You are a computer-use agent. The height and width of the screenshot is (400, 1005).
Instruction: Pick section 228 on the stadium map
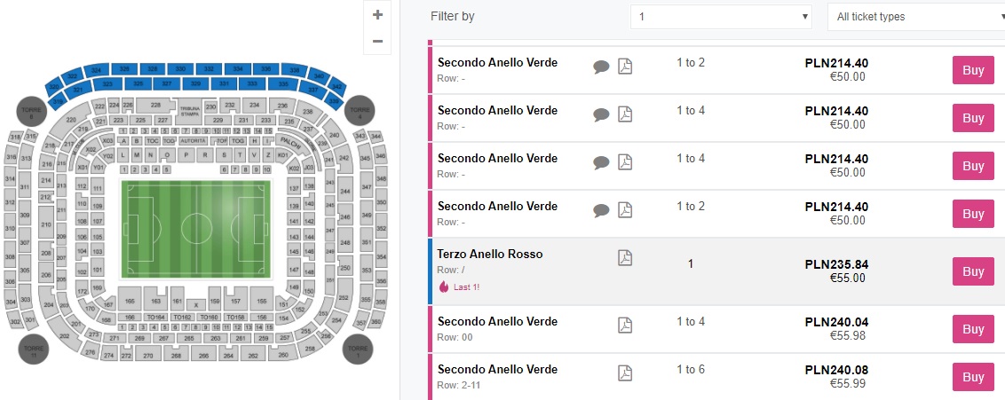[x=155, y=105]
